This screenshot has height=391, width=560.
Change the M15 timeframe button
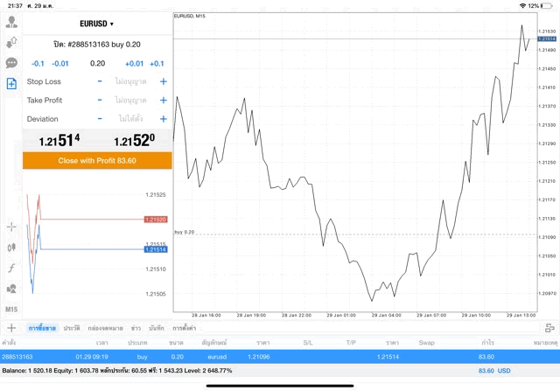click(11, 310)
